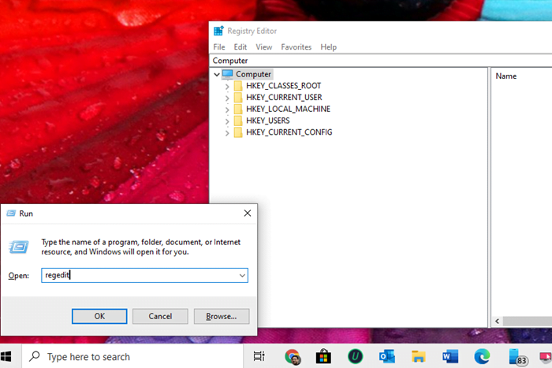Select the Computer icon in registry tree

pos(228,74)
